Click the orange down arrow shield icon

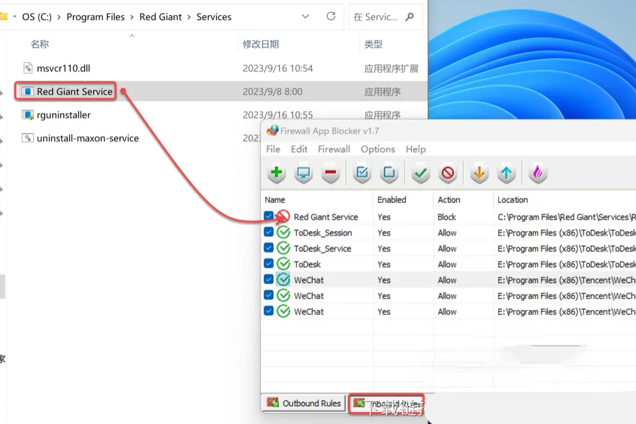480,172
